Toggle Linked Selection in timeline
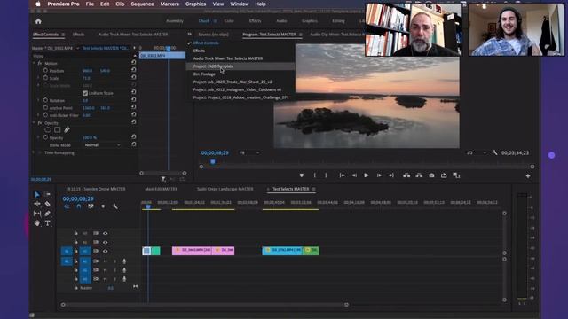 pos(91,206)
